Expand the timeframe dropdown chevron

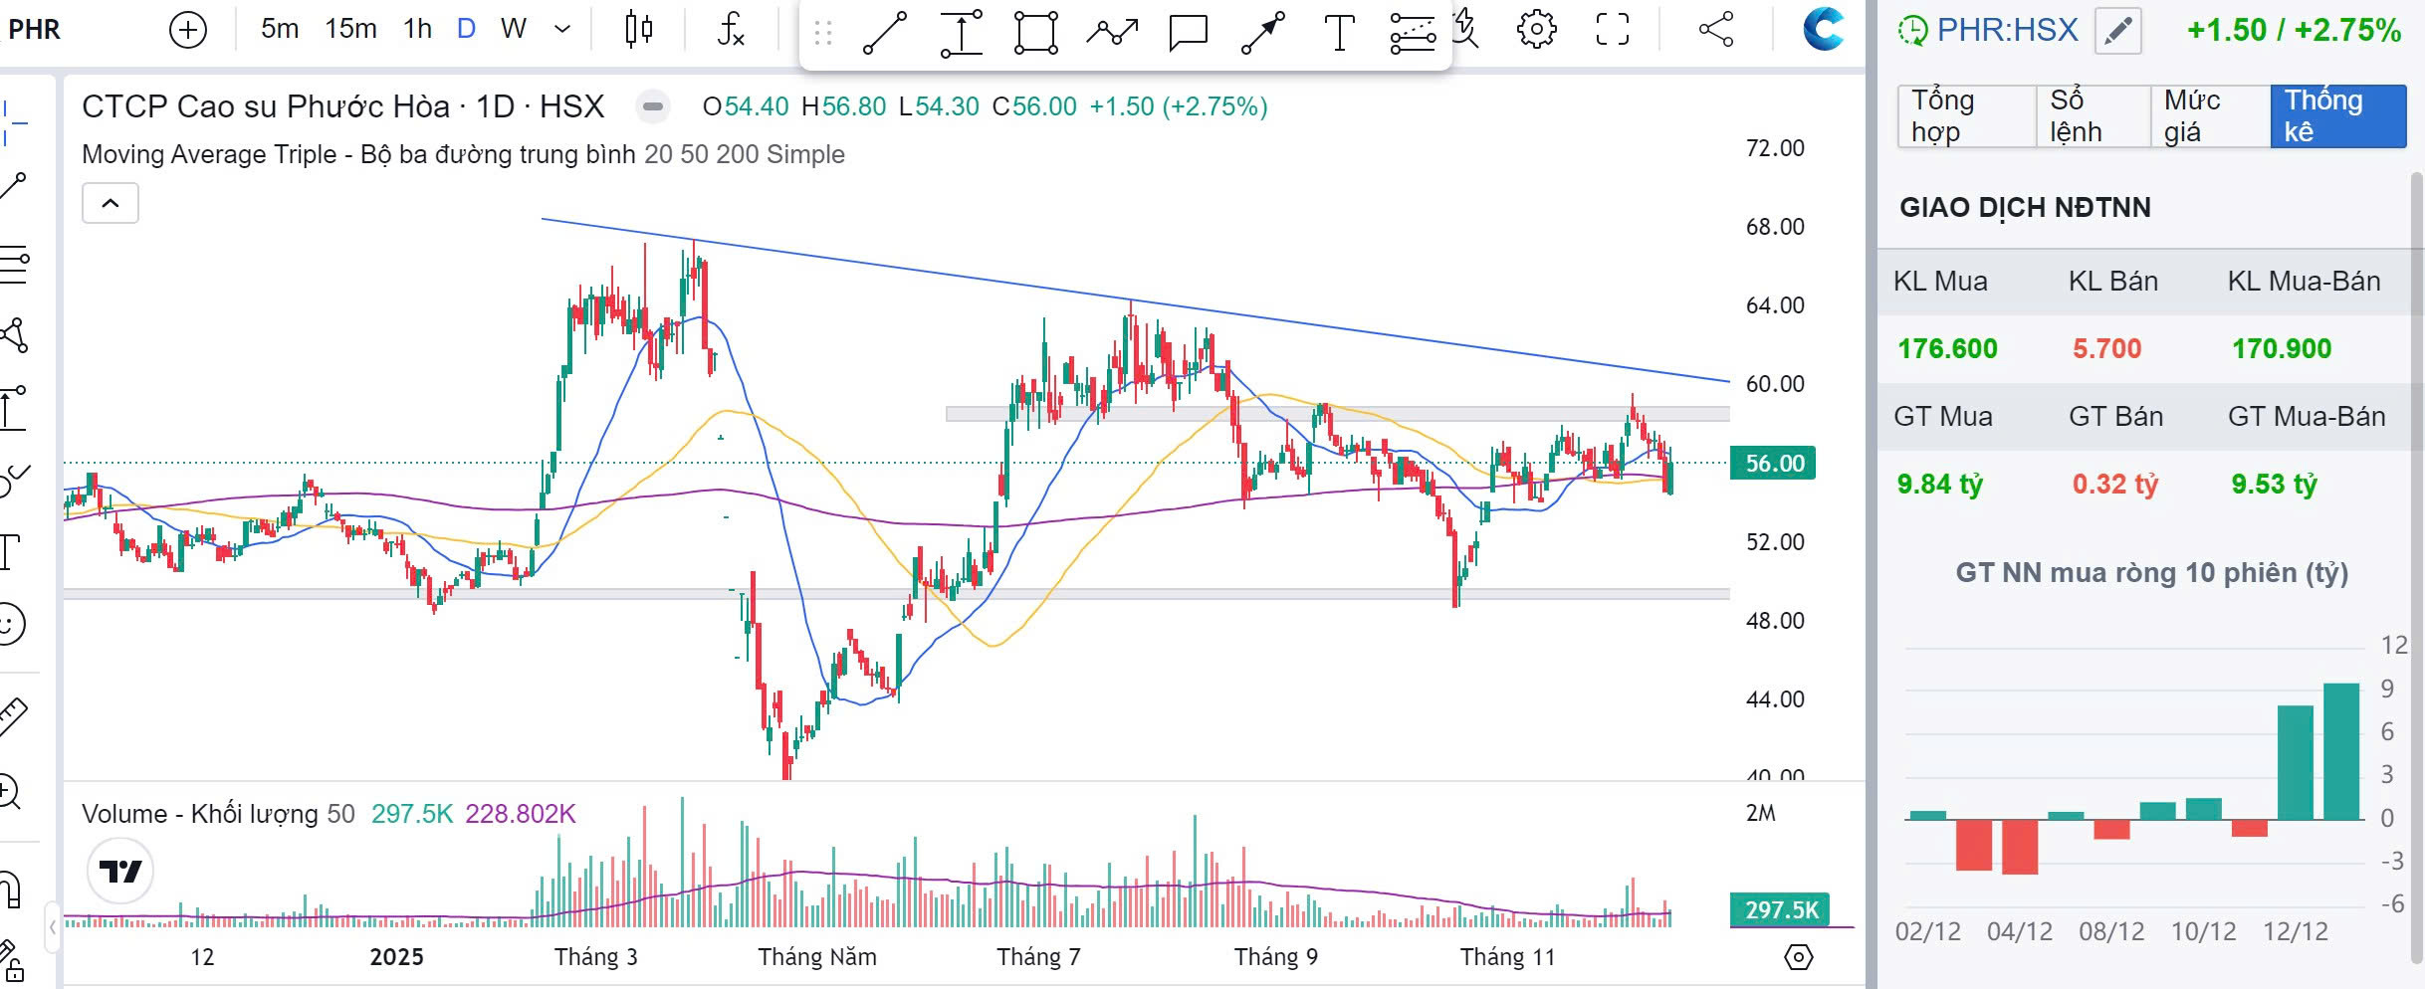562,29
